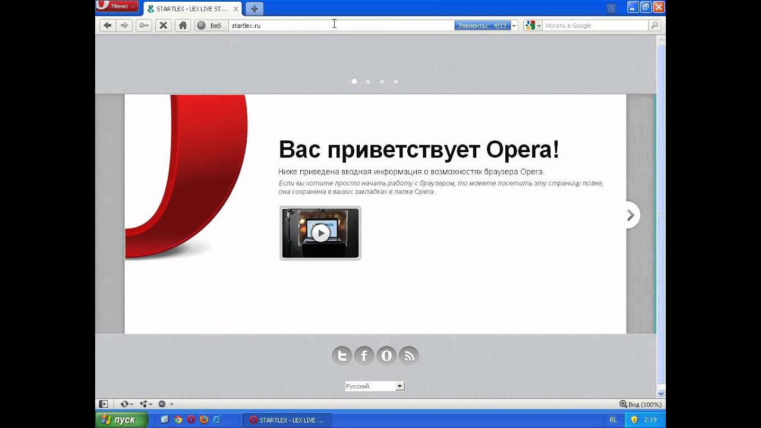Click the Искать в Google search field
The height and width of the screenshot is (428, 761).
pyautogui.click(x=595, y=26)
